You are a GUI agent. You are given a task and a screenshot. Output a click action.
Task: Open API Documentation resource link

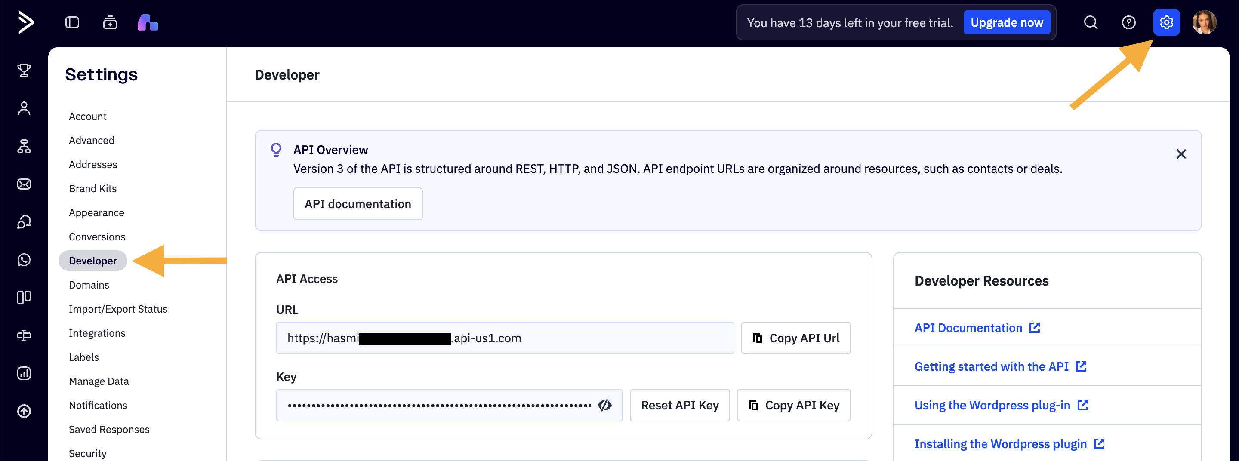tap(977, 328)
